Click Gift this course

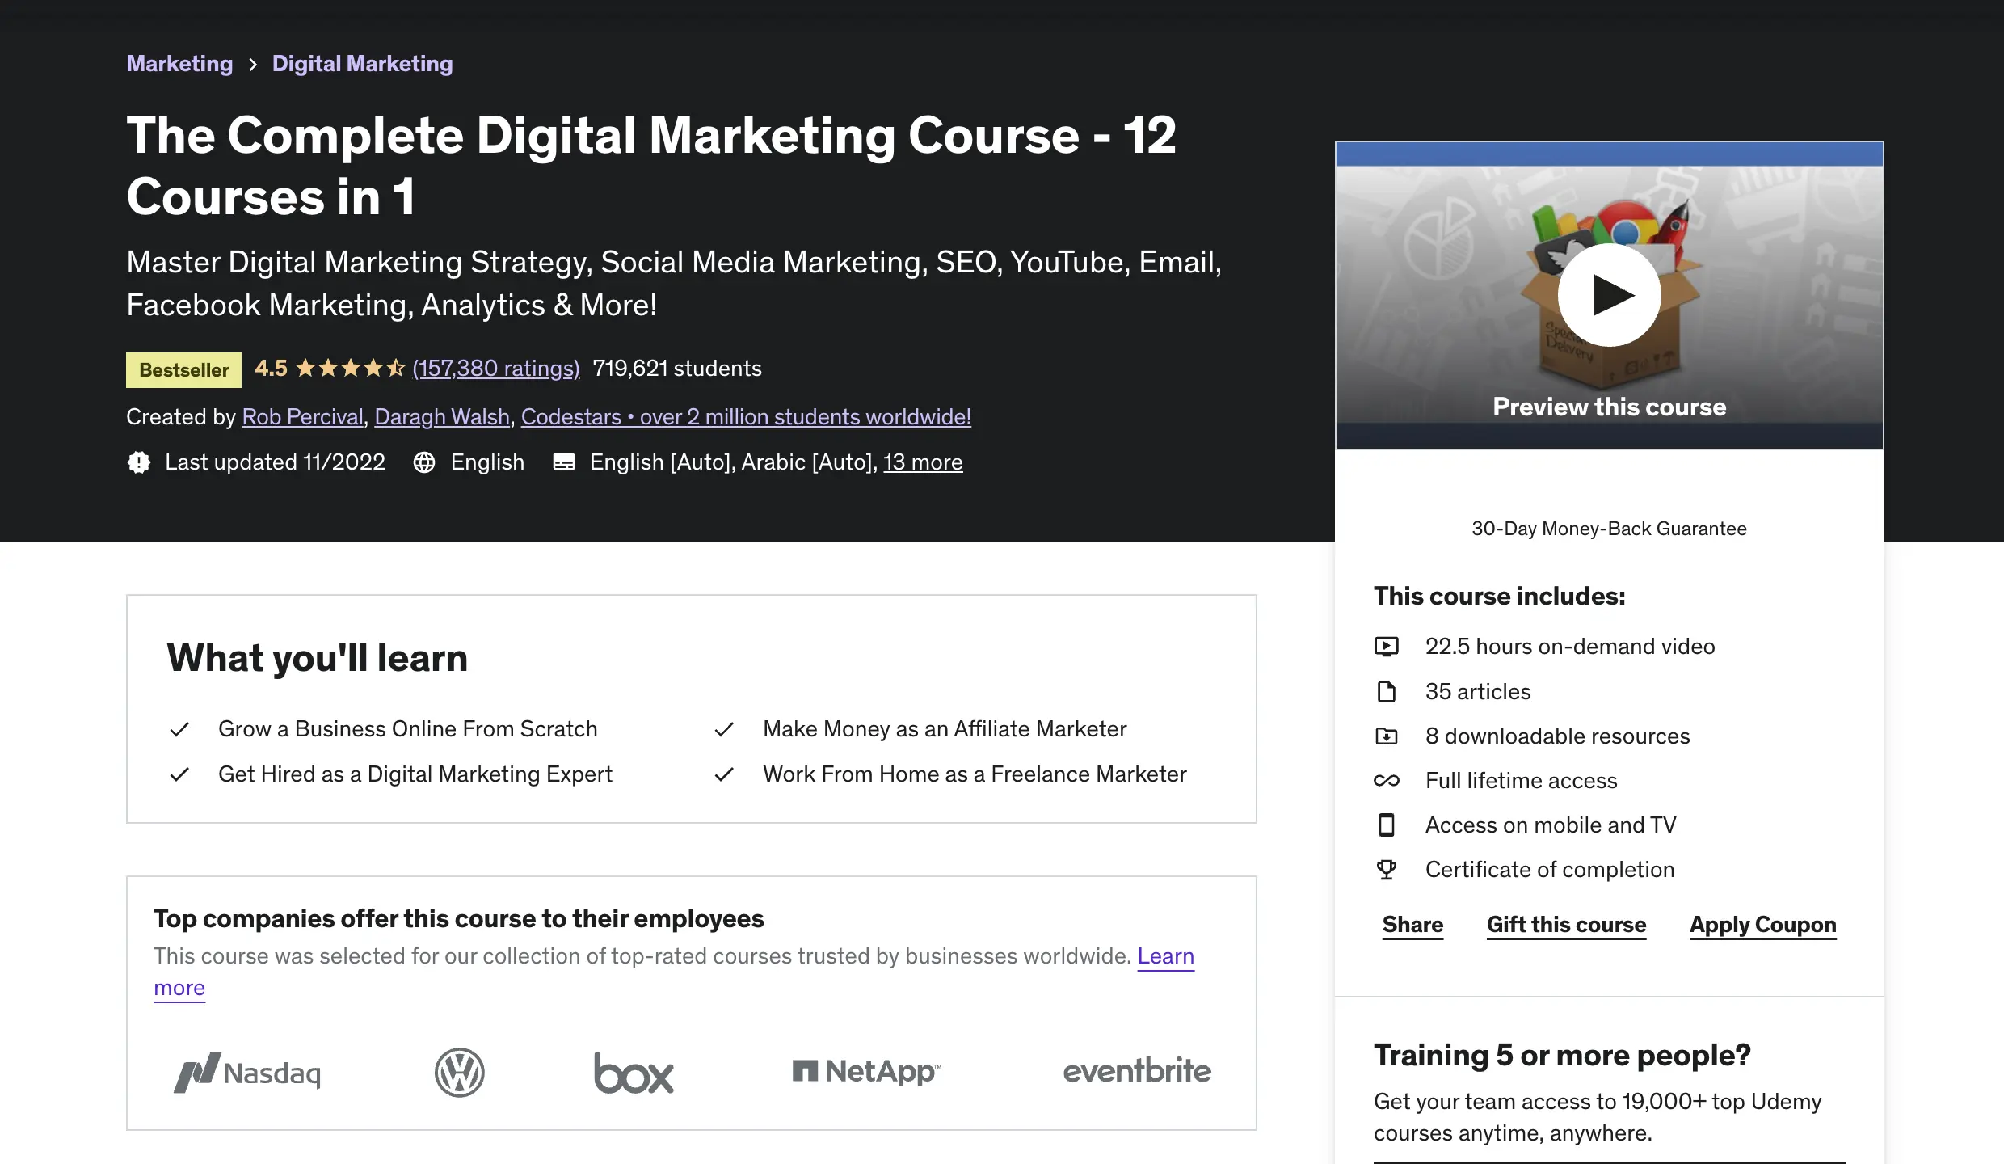tap(1566, 925)
